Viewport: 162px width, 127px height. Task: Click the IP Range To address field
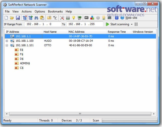(85, 24)
